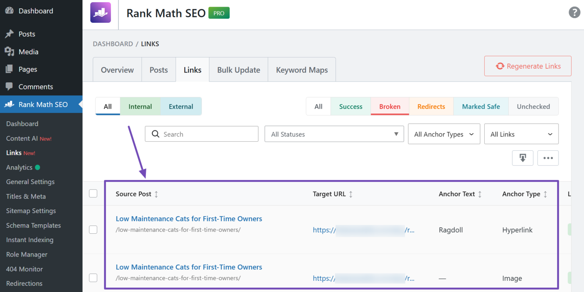Open the export links download icon
The image size is (584, 292).
(x=523, y=158)
